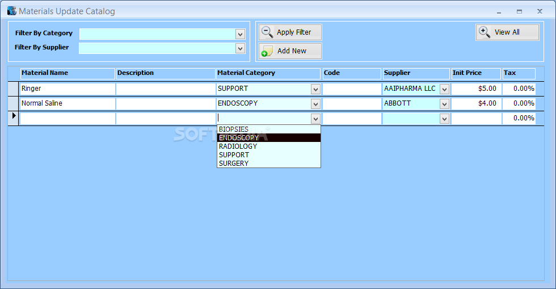Click the Material Name column header
The image size is (556, 289).
(x=68, y=73)
